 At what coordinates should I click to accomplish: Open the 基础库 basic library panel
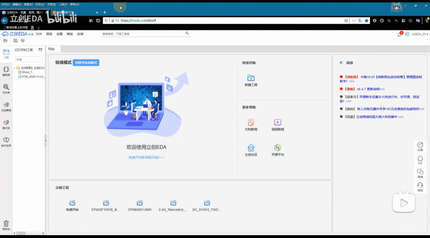[6, 71]
